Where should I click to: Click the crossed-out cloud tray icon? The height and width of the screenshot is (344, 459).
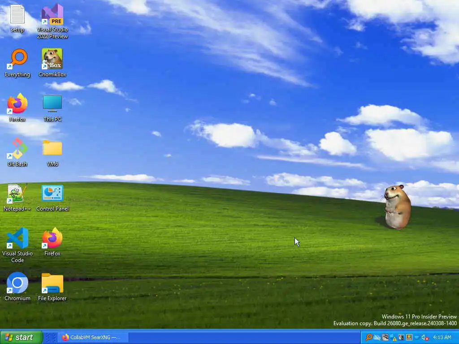tap(377, 337)
